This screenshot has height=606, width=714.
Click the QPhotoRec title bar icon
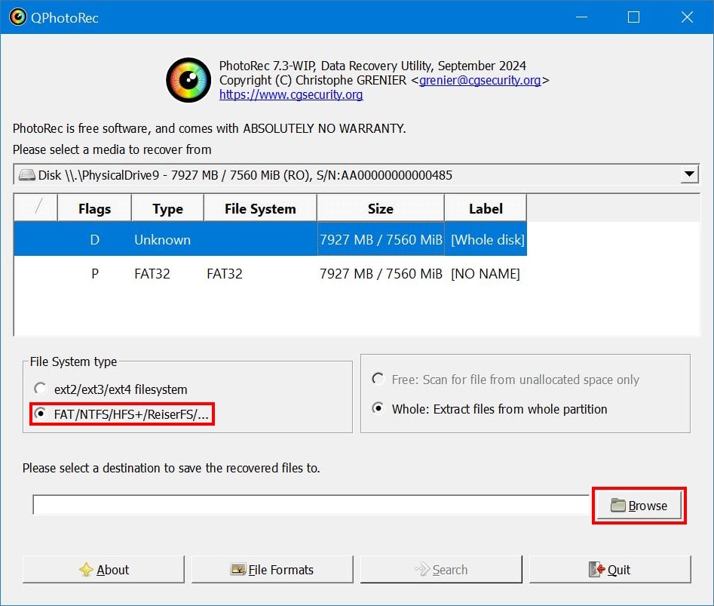click(18, 17)
